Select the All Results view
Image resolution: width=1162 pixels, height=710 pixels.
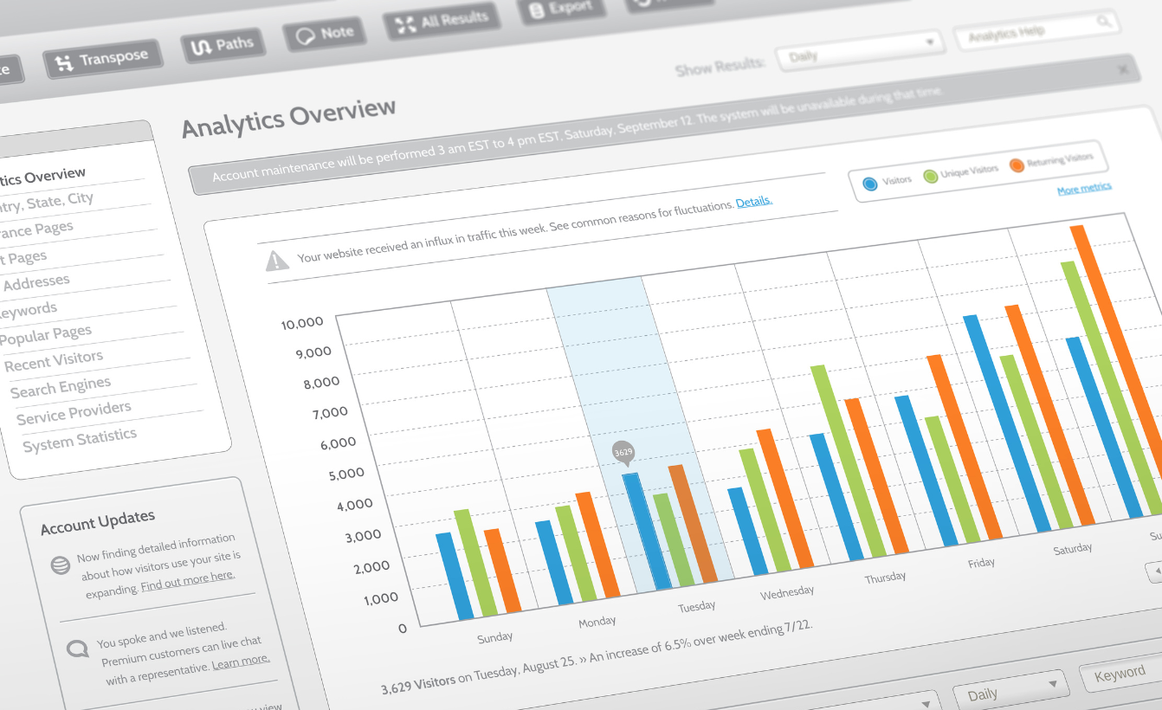pyautogui.click(x=442, y=19)
